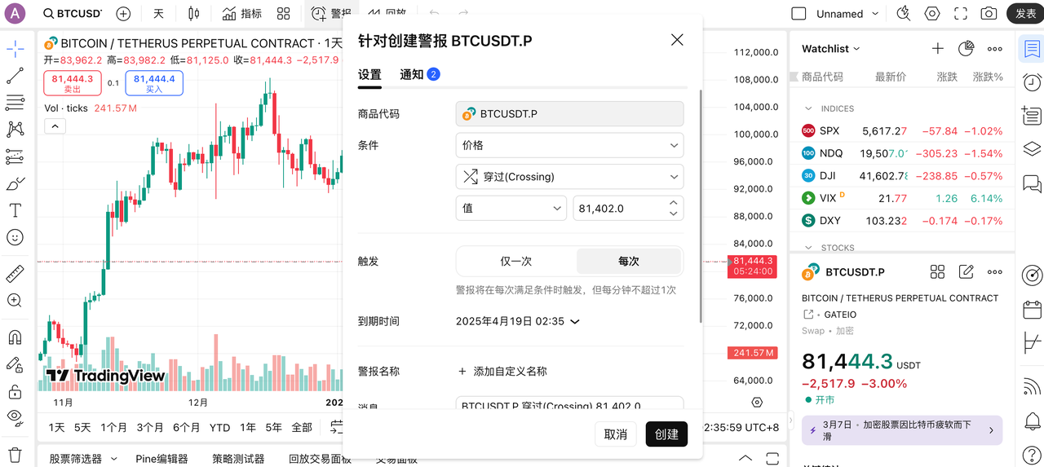Add symbol to watchlist with plus icon
The width and height of the screenshot is (1044, 467).
[938, 49]
